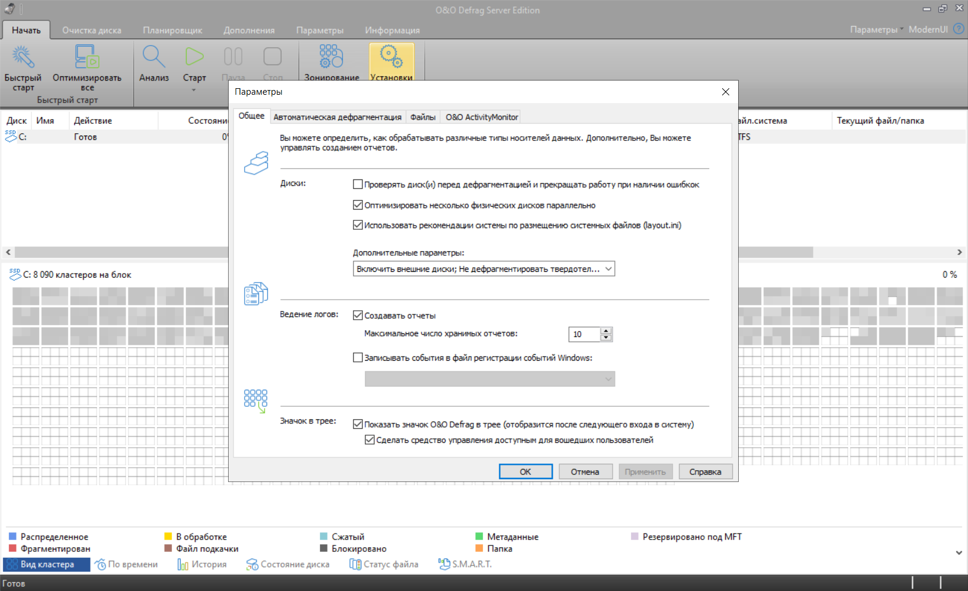This screenshot has width=968, height=591.
Task: Click the right arrow of the drive list scrollbar
Action: (x=960, y=252)
